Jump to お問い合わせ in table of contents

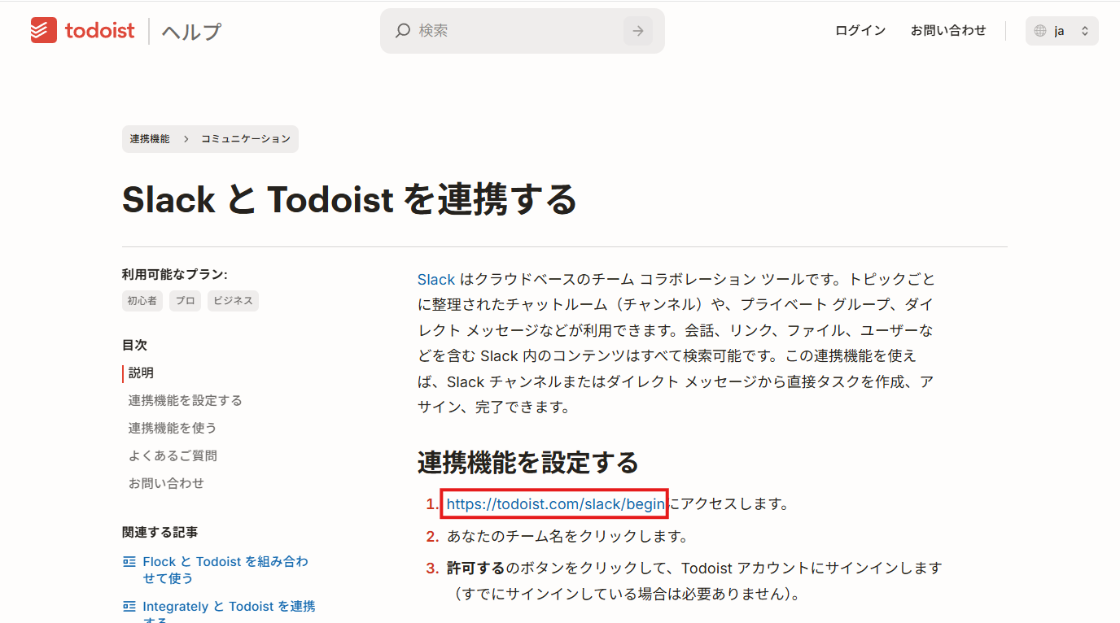pyautogui.click(x=166, y=484)
